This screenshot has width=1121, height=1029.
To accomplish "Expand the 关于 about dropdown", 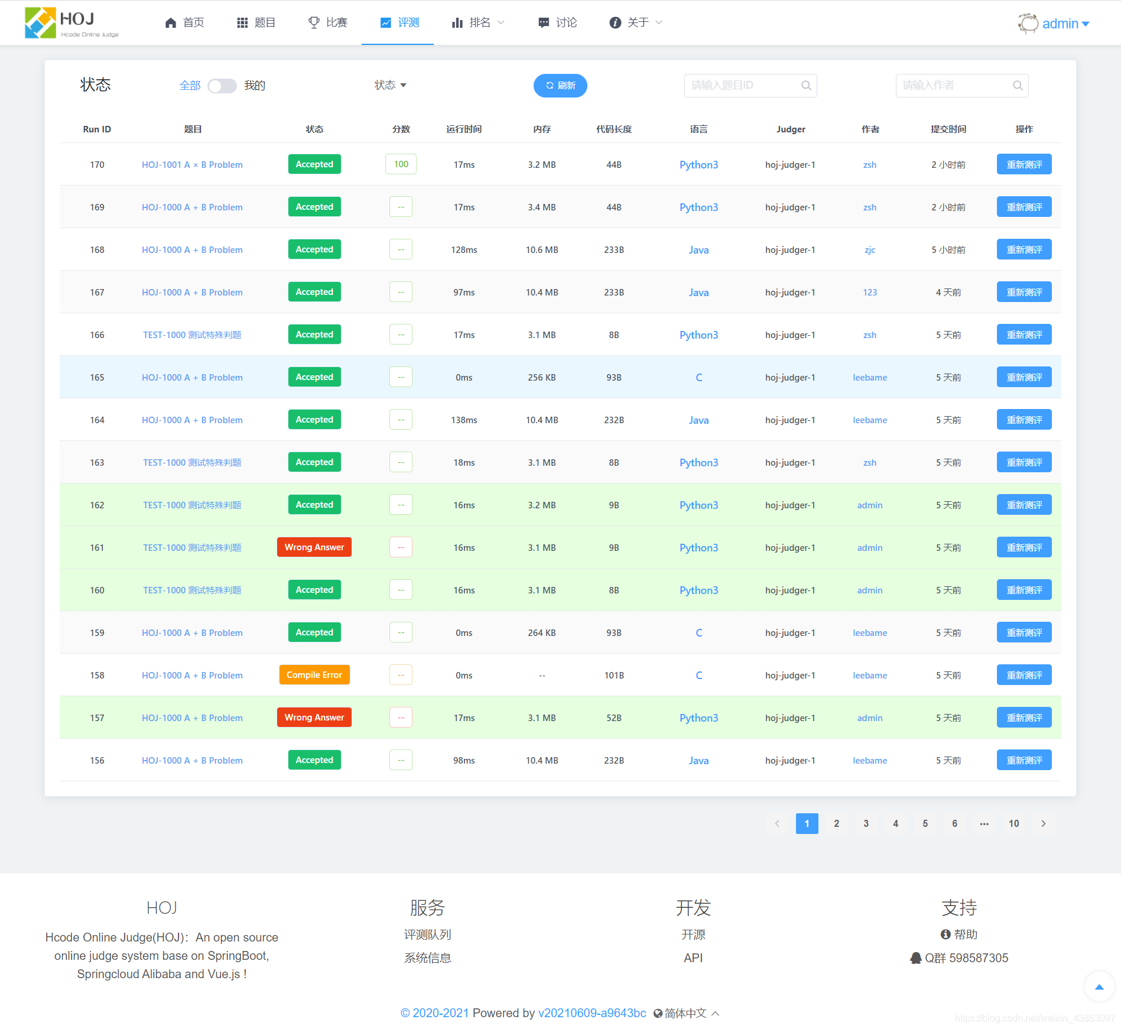I will [x=636, y=22].
